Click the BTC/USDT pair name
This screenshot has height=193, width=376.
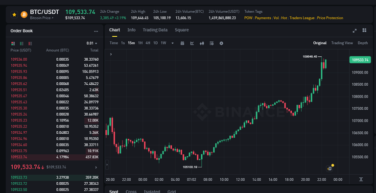point(45,12)
